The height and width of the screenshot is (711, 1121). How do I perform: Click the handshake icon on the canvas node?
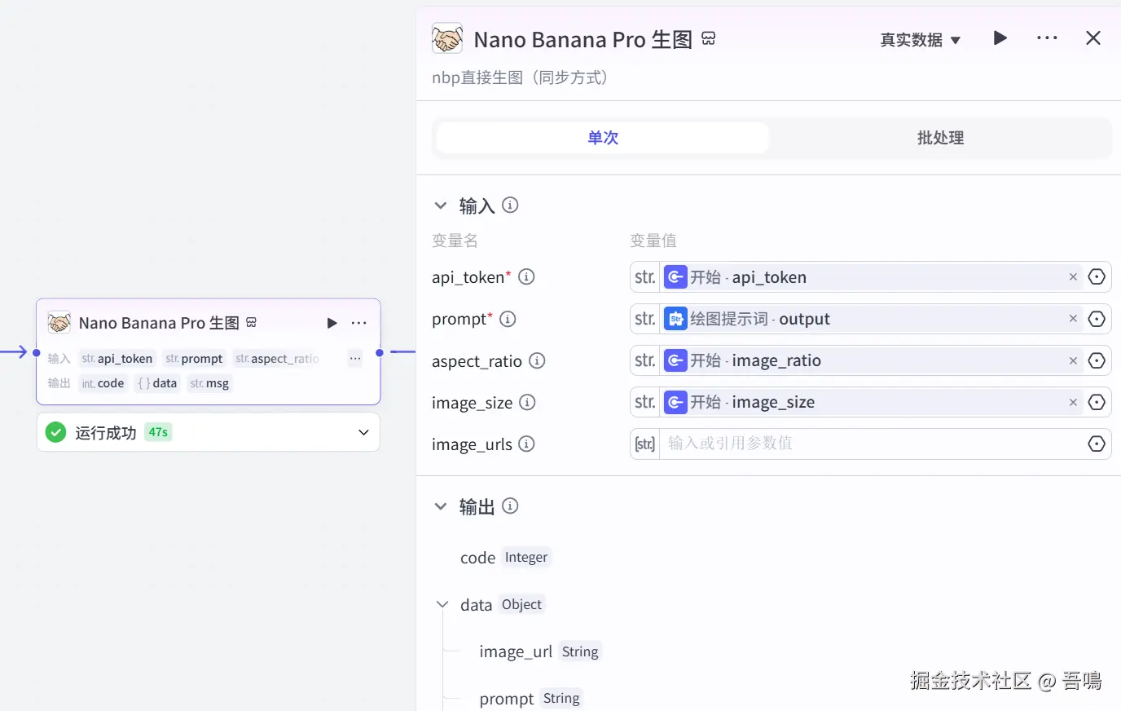click(x=59, y=323)
